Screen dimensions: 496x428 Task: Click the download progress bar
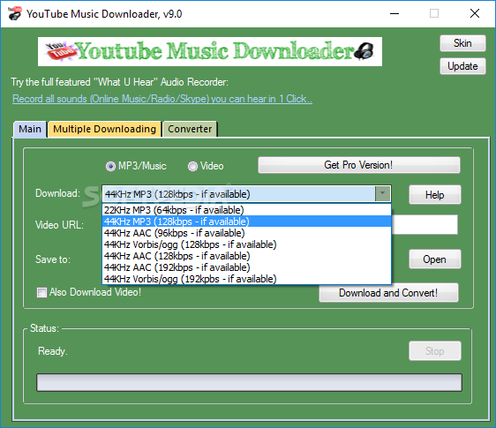click(249, 382)
